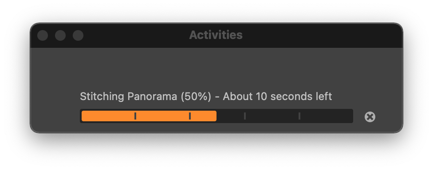The image size is (433, 170).
Task: Click the first tick mark on progress bar
Action: [135, 116]
